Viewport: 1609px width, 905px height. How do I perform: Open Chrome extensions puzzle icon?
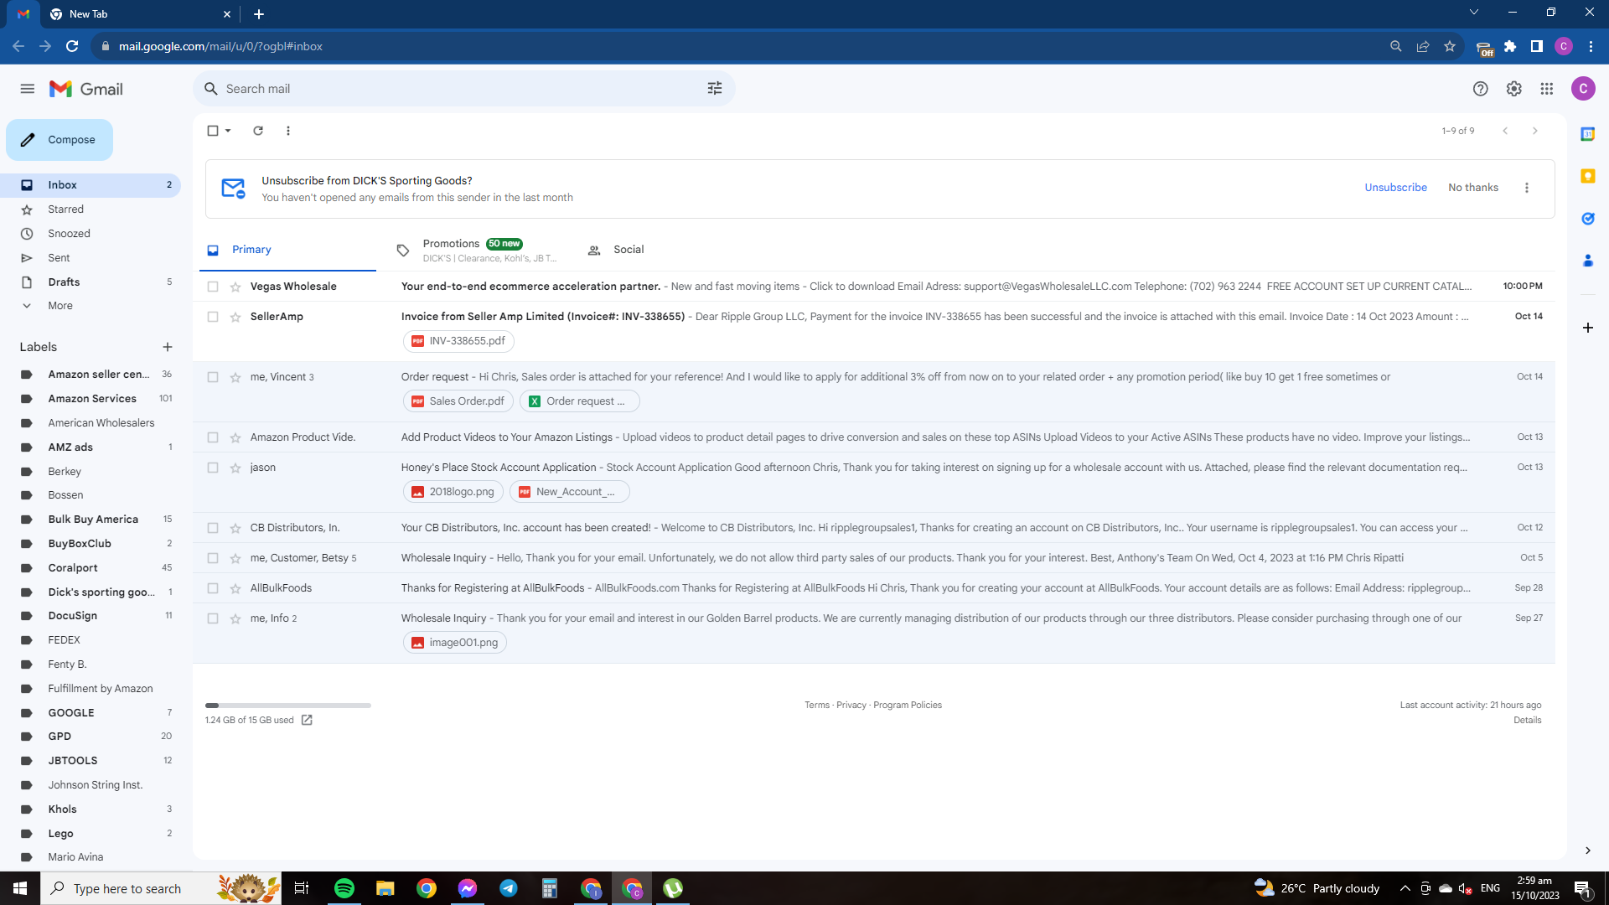[x=1510, y=46]
